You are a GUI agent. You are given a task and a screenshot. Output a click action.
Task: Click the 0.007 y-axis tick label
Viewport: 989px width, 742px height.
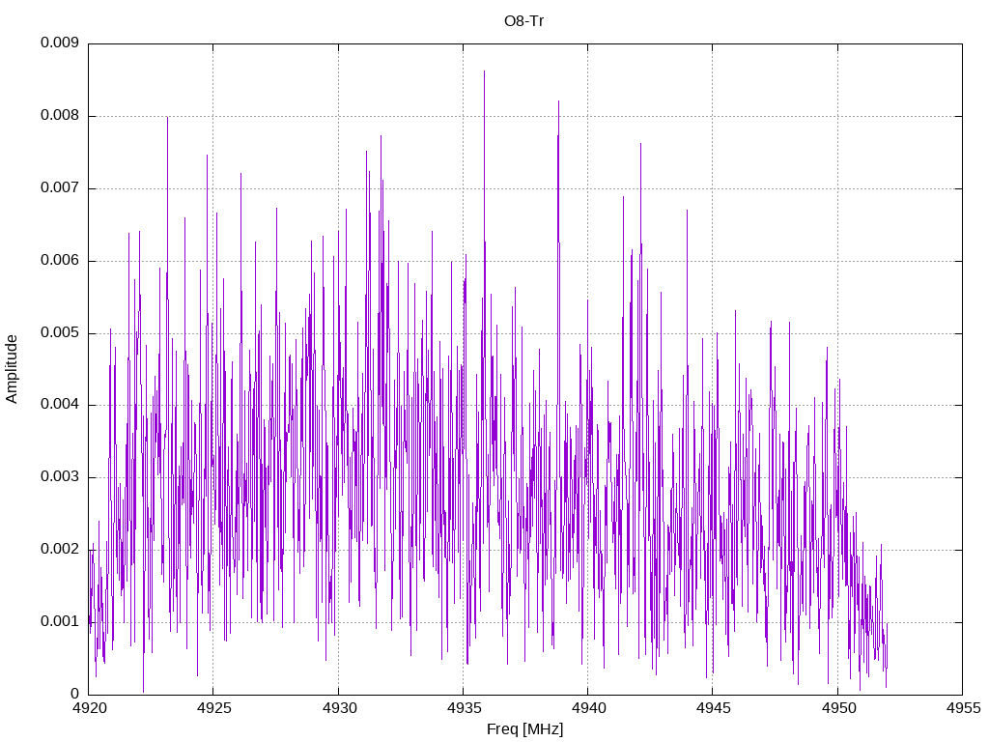[60, 188]
